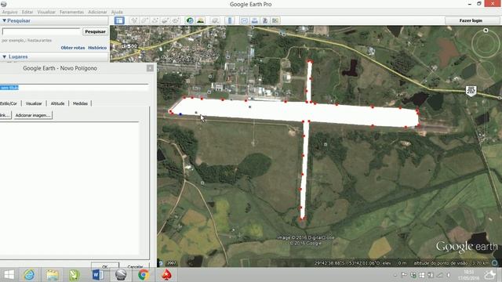Open the Arquivo menu
Viewport: 502px width, 282px height.
(x=10, y=12)
